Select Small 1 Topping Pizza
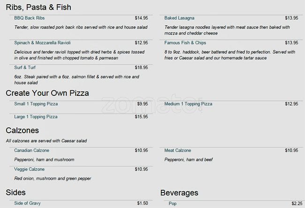Screen dimensions: 305x208 coord(36,104)
